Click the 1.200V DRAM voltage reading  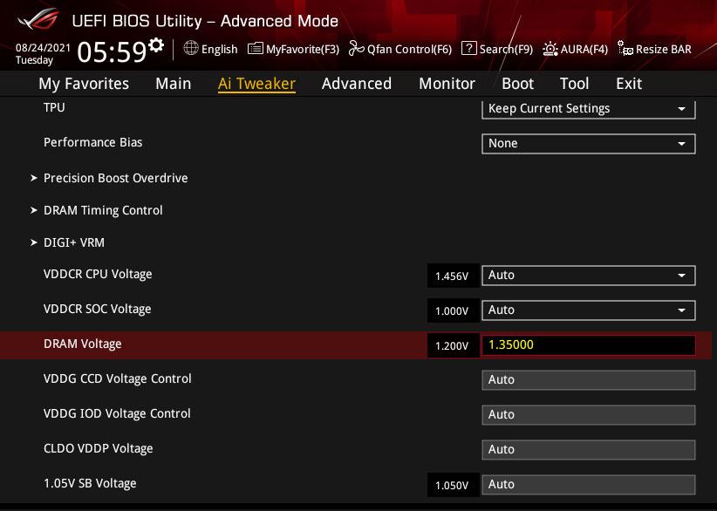tap(452, 345)
